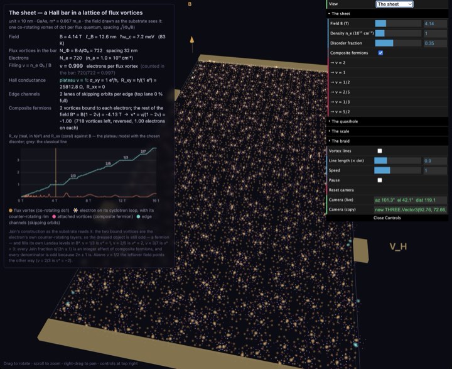Click Reset camera
The image size is (452, 369).
pos(387,190)
